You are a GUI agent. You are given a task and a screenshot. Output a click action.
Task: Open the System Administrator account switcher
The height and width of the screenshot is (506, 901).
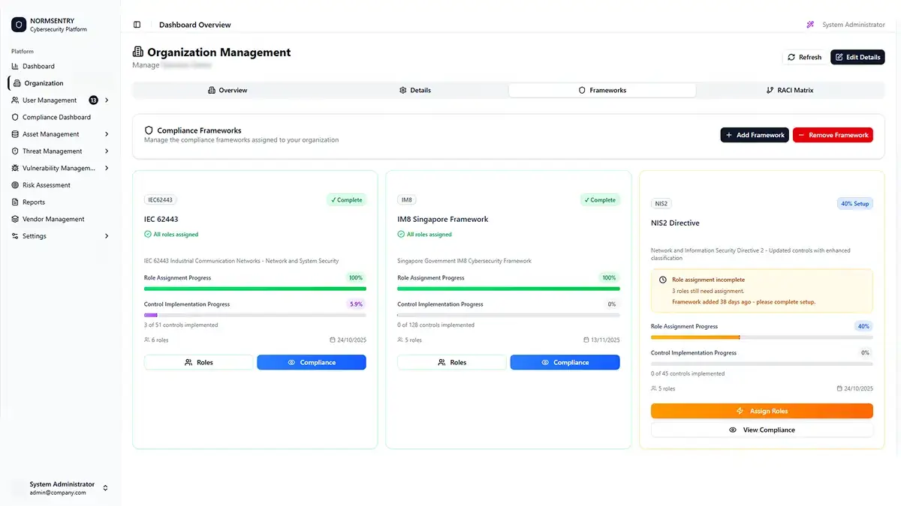pos(60,488)
